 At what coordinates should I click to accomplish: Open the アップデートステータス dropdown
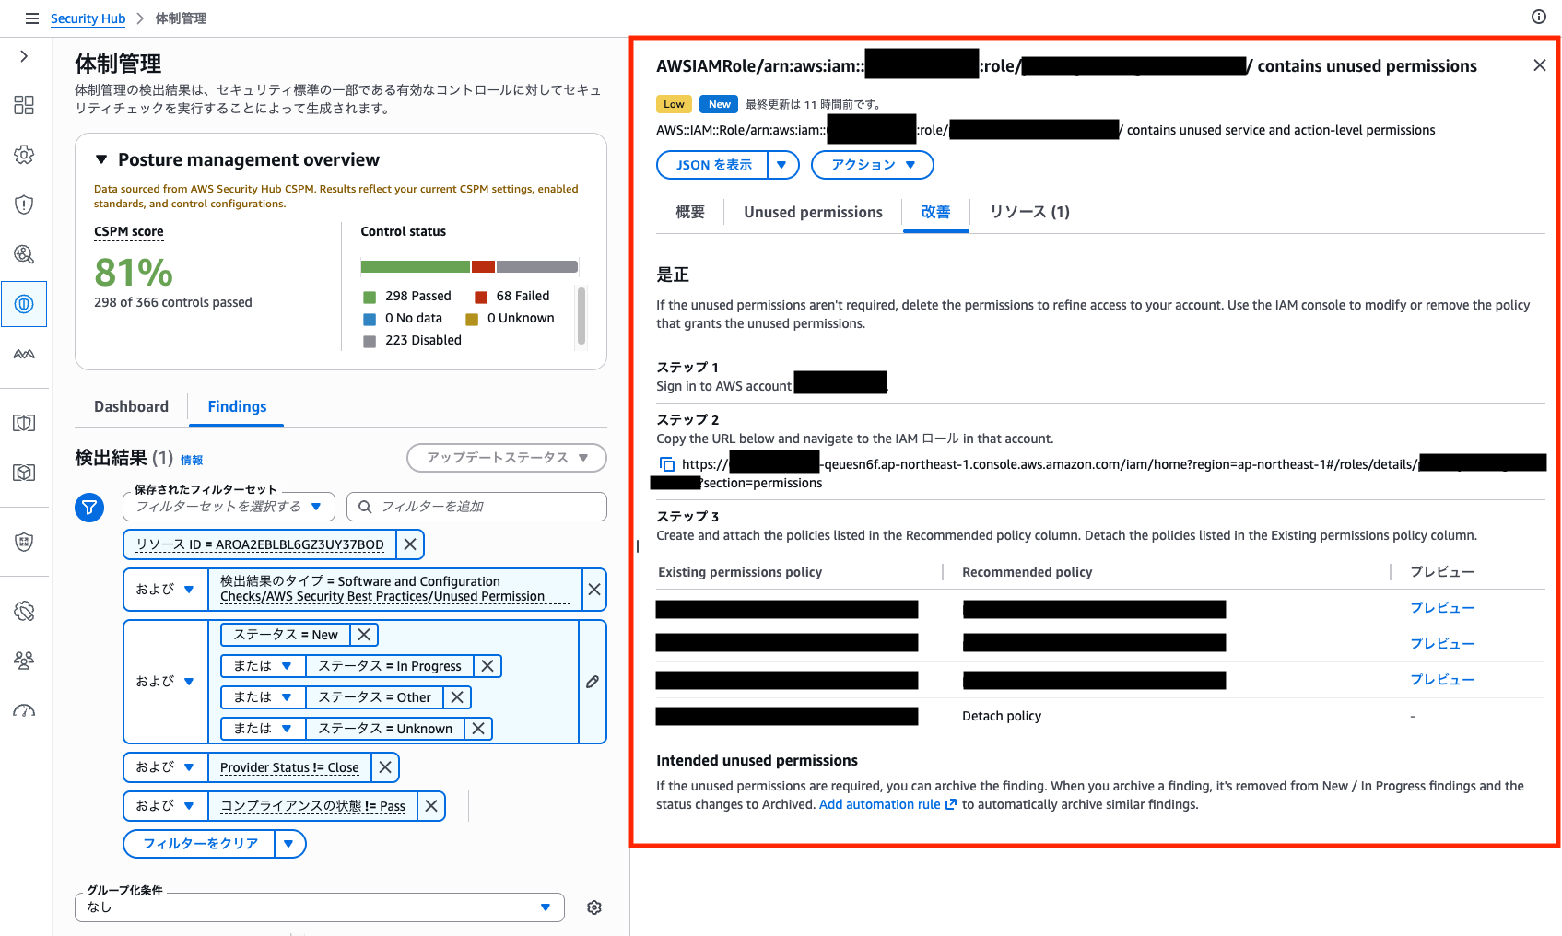(507, 458)
